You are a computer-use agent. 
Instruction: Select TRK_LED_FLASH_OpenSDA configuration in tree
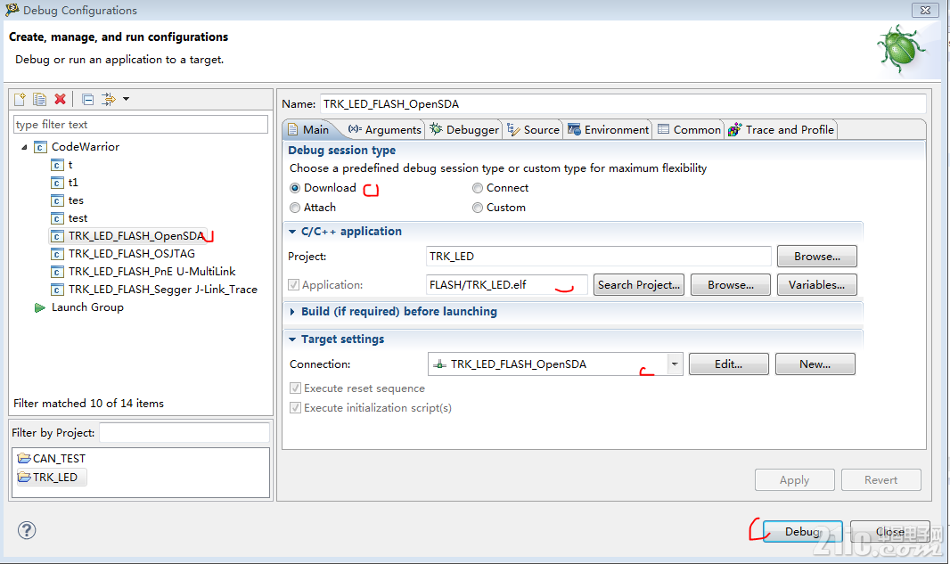pyautogui.click(x=128, y=235)
